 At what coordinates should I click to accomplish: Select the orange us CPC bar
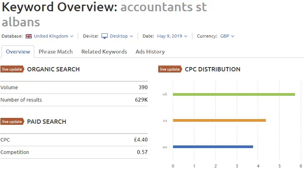(x=219, y=120)
